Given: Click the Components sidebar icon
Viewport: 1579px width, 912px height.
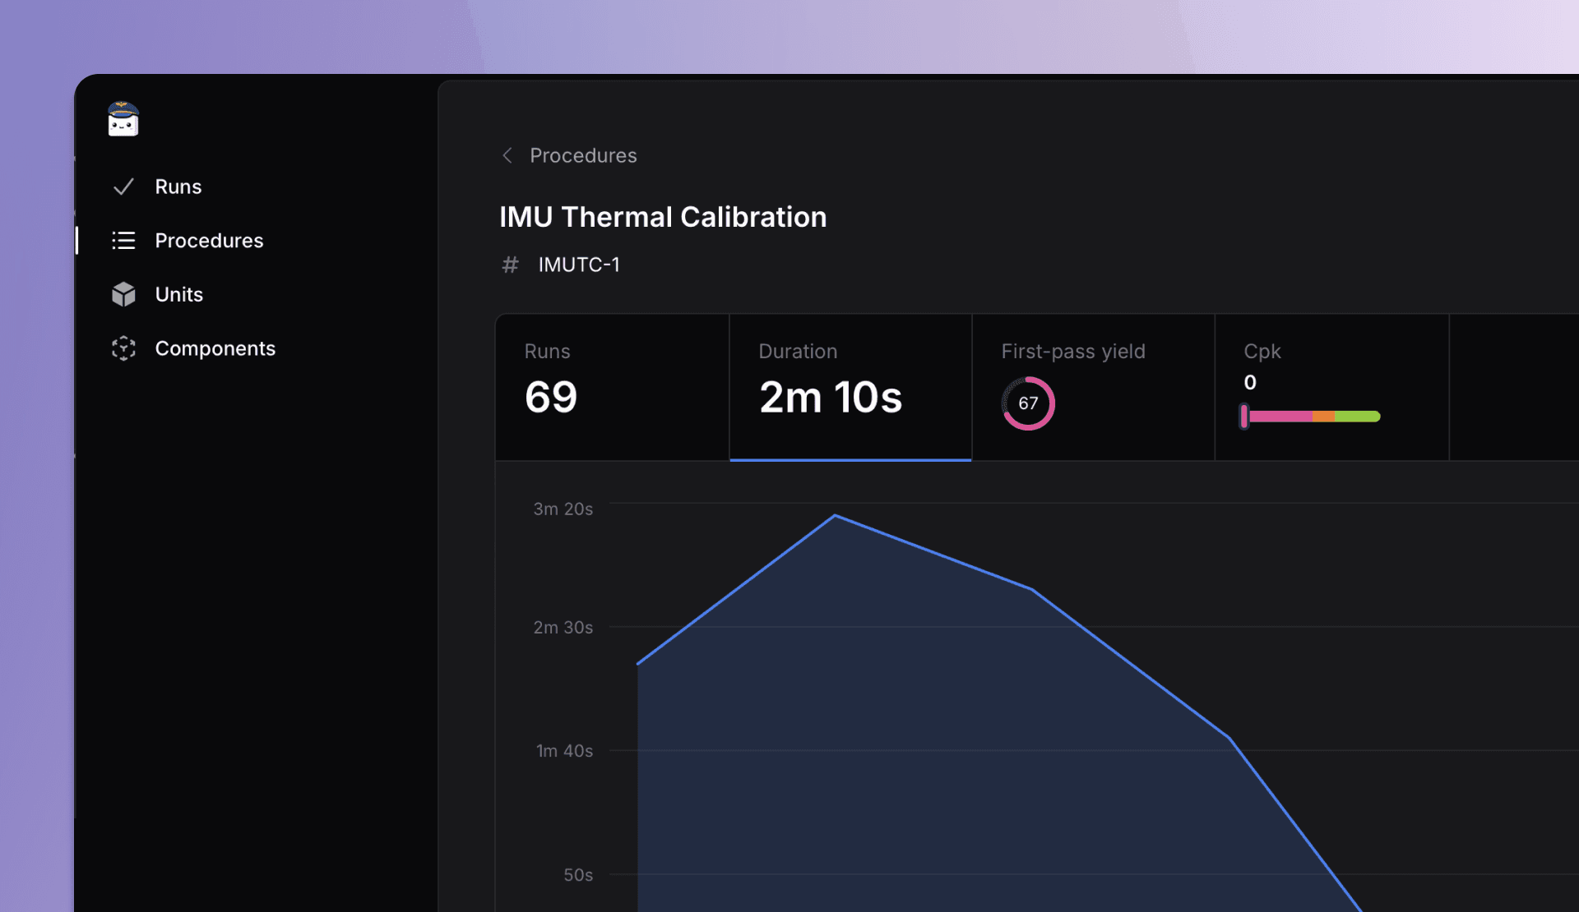Looking at the screenshot, I should coord(125,348).
